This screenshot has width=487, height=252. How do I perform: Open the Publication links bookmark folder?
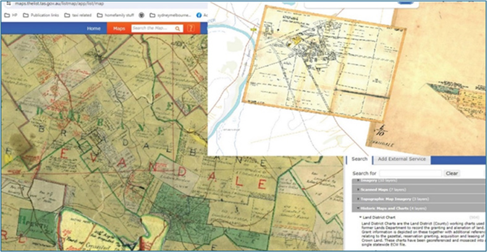pos(43,14)
